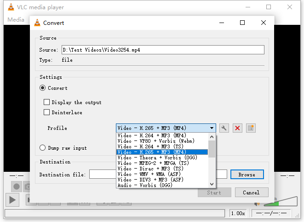Viewport: 304px width, 222px height.
Task: Take a snapshot with the camera icon
Action: pos(27,187)
